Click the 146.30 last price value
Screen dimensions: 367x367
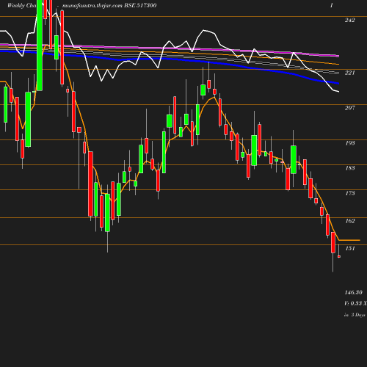pos(353,292)
